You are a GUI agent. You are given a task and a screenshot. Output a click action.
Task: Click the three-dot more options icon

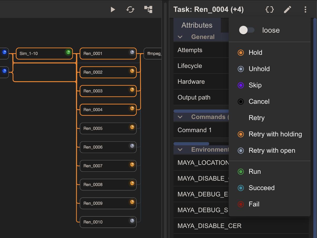coord(305,10)
